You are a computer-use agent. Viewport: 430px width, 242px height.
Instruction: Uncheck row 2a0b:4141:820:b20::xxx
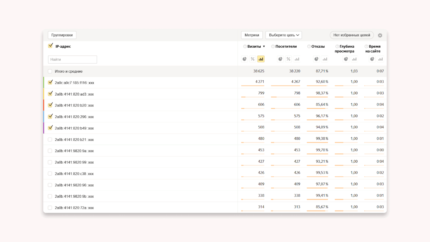[50, 105]
